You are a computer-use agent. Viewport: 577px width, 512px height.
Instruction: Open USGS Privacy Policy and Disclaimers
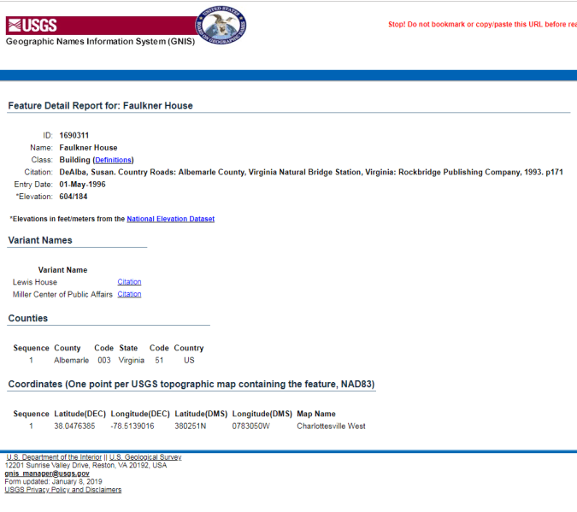click(62, 490)
